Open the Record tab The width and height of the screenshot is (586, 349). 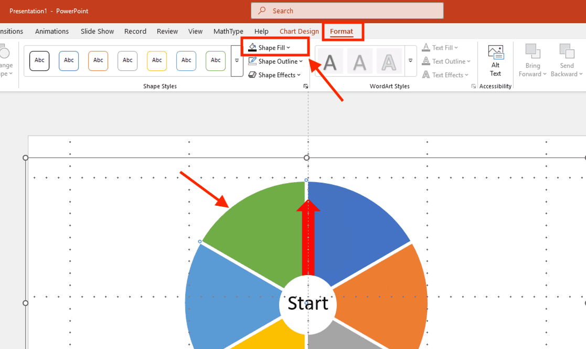tap(135, 31)
